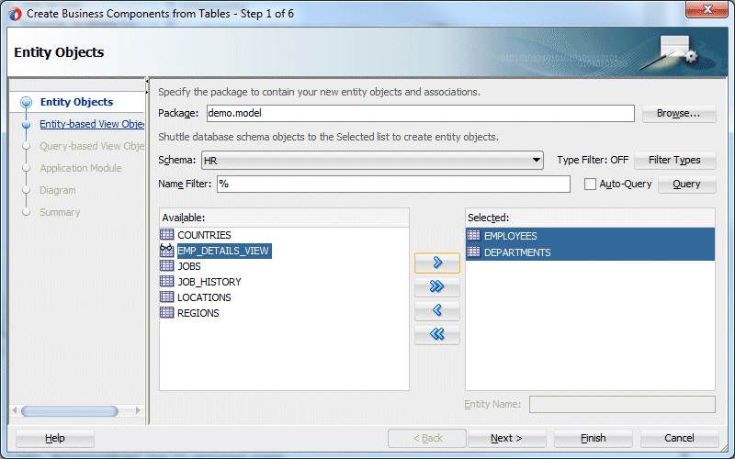Click the Finish button
Screen dimensions: 735x459
[593, 439]
